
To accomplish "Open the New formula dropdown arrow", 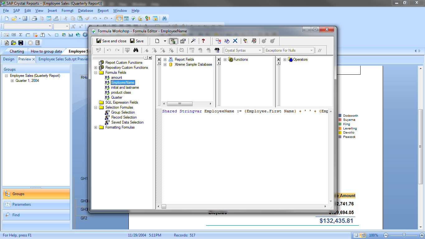I will coord(165,41).
